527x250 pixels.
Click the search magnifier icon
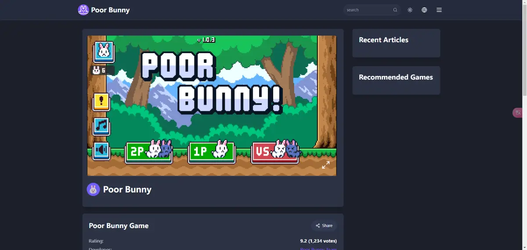pyautogui.click(x=395, y=10)
